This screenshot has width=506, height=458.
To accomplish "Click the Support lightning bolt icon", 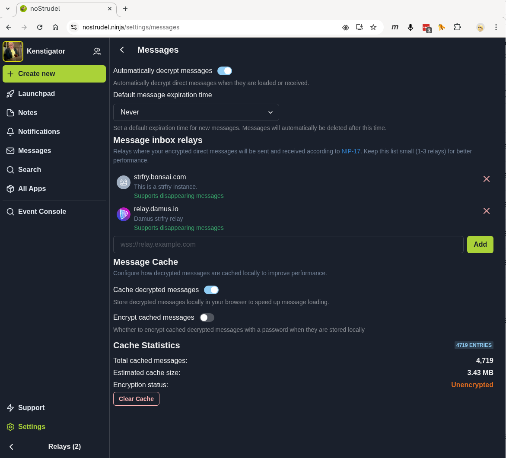I will click(x=10, y=407).
